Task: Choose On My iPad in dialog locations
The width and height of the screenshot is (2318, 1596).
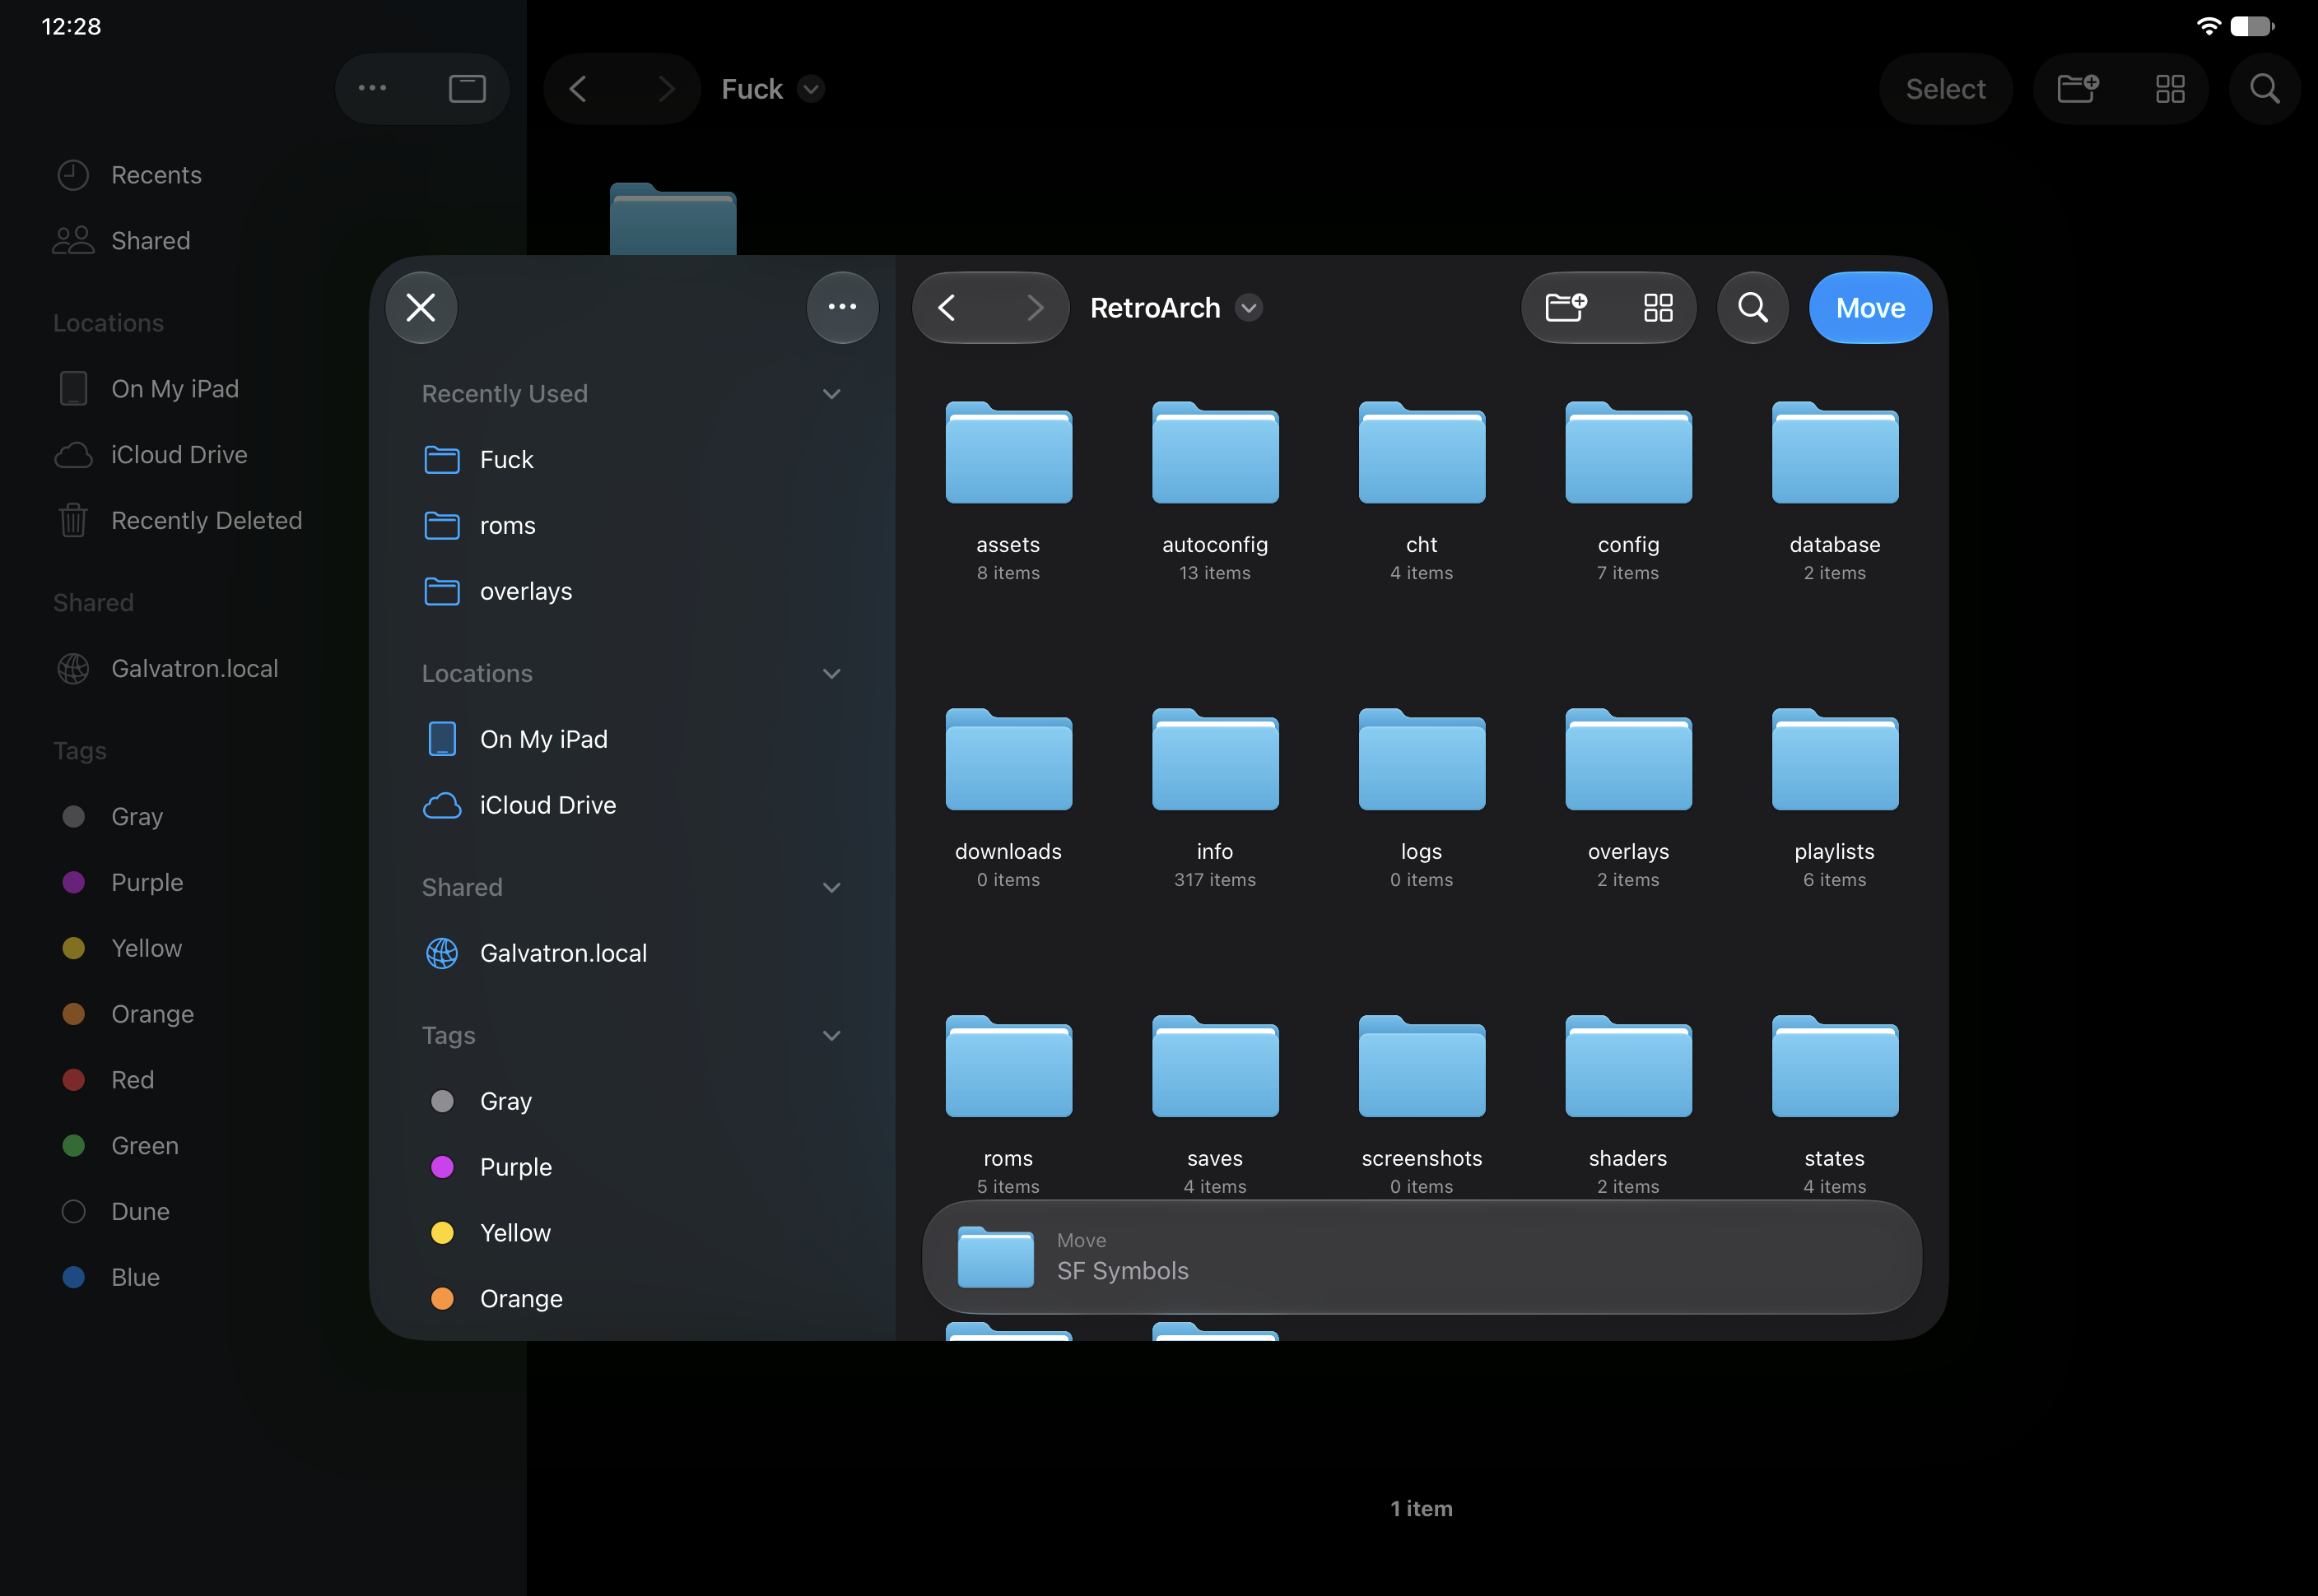Action: [x=632, y=740]
